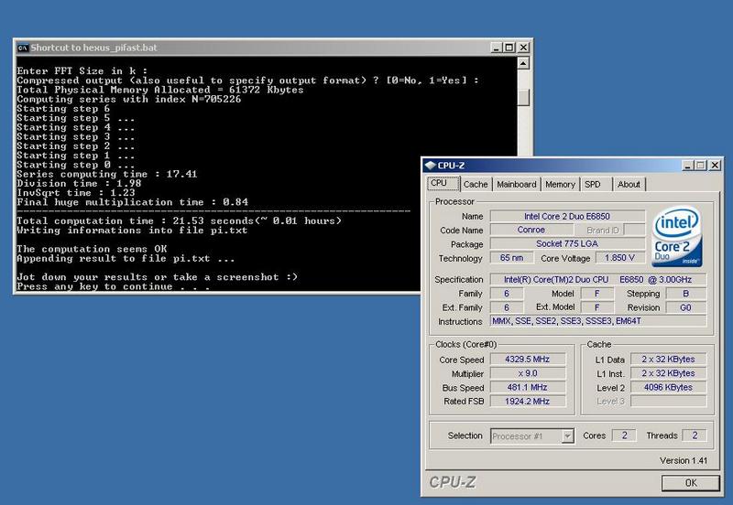Click the Series computing time : 17.41 line
The width and height of the screenshot is (733, 505).
click(x=107, y=174)
